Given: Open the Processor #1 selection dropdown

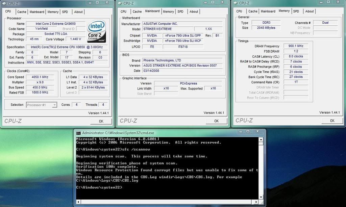Looking at the screenshot, I should (x=42, y=105).
